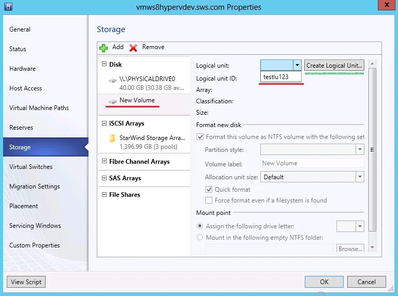Click the Volume label text field
The height and width of the screenshot is (296, 398).
(x=312, y=163)
